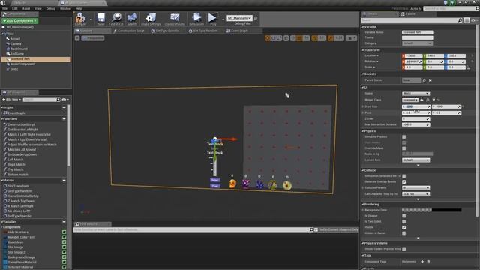Add a new function with plus icon
The width and height of the screenshot is (480, 270).
pyautogui.click(x=64, y=118)
